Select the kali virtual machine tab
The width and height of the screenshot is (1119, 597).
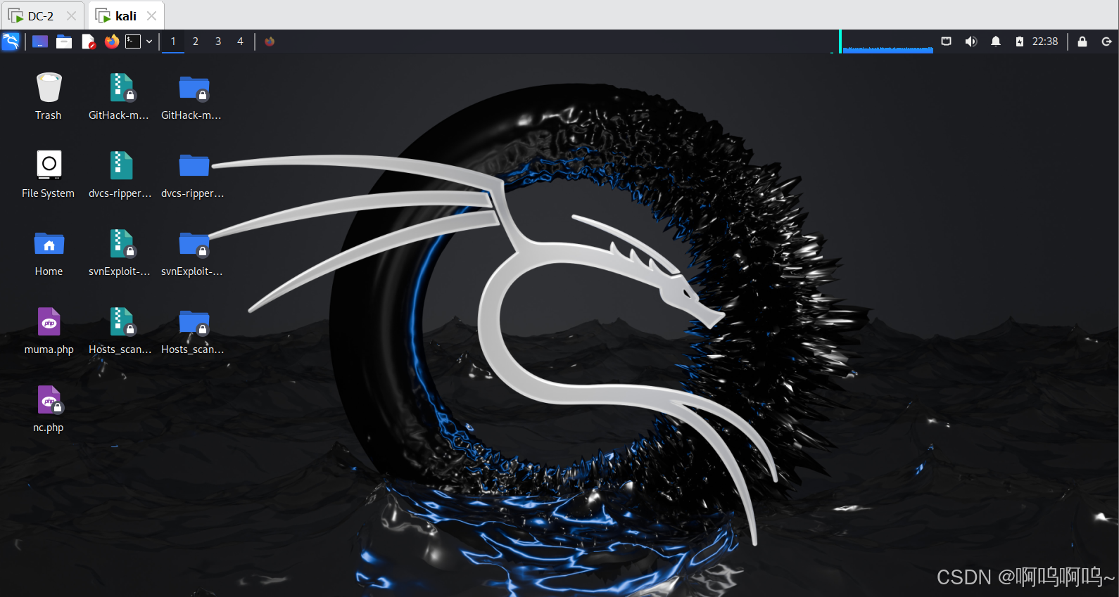125,15
